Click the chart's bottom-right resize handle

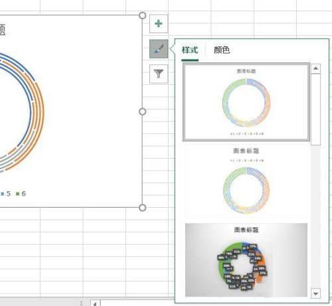[x=143, y=208]
